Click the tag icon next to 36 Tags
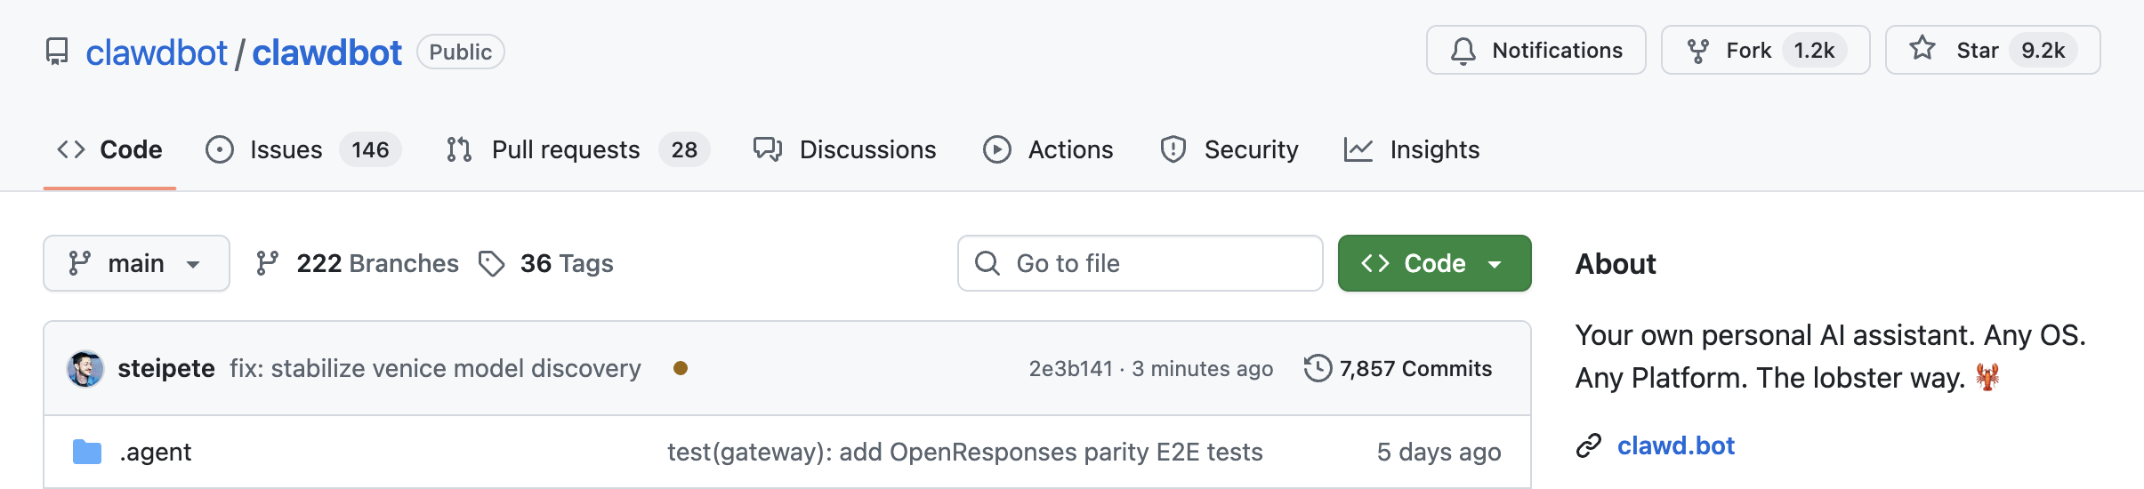This screenshot has width=2144, height=489. pos(491,263)
